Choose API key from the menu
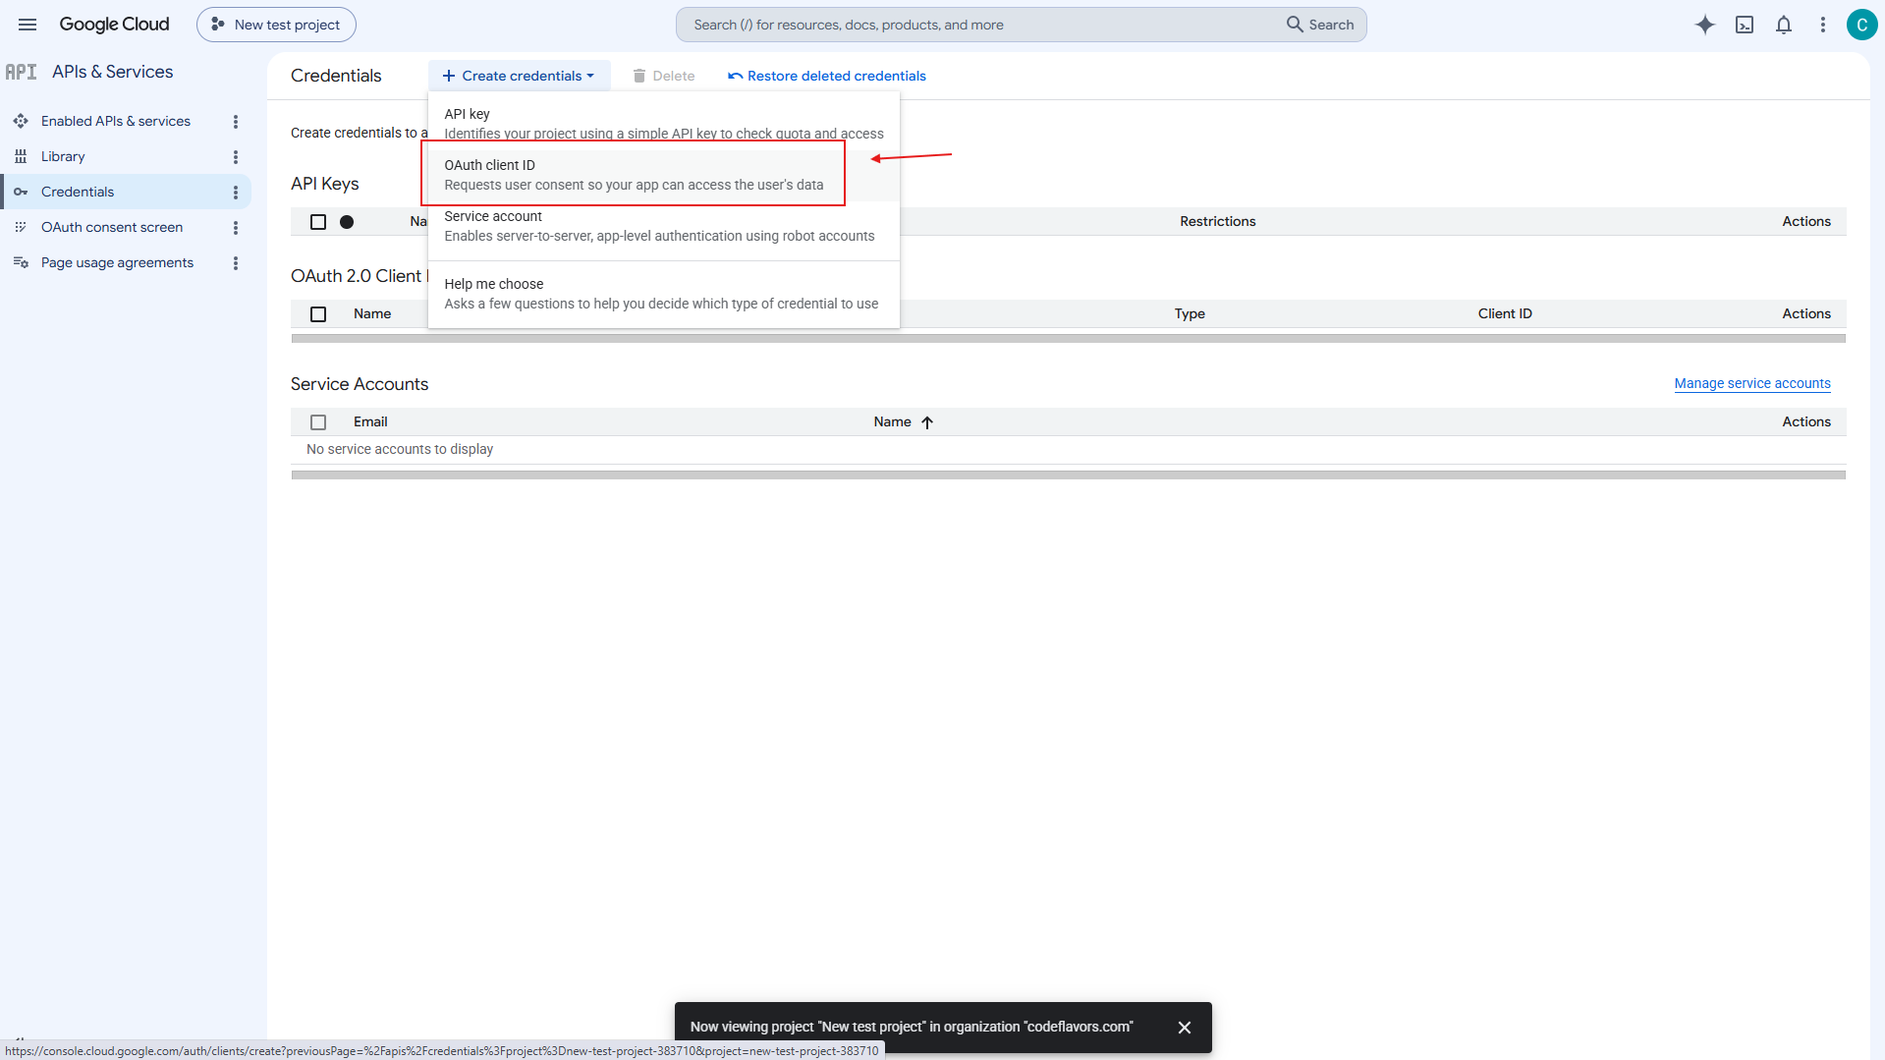 point(664,124)
